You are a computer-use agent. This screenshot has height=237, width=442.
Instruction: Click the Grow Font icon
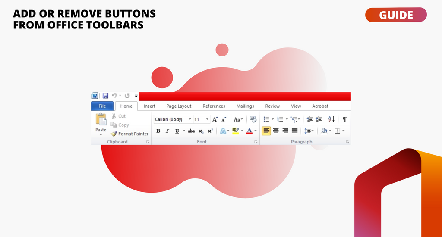pos(215,119)
